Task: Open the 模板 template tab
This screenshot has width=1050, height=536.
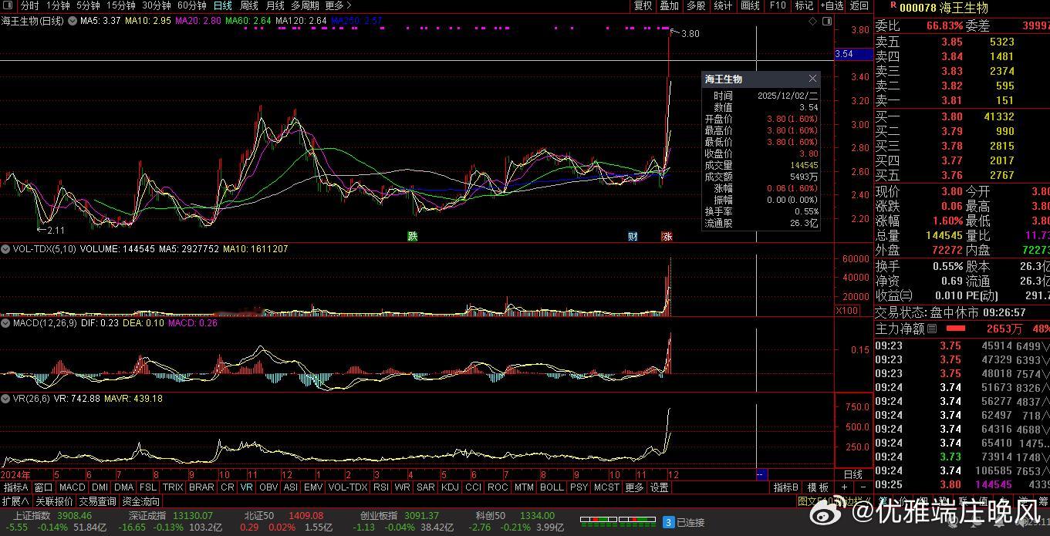Action: pyautogui.click(x=818, y=487)
